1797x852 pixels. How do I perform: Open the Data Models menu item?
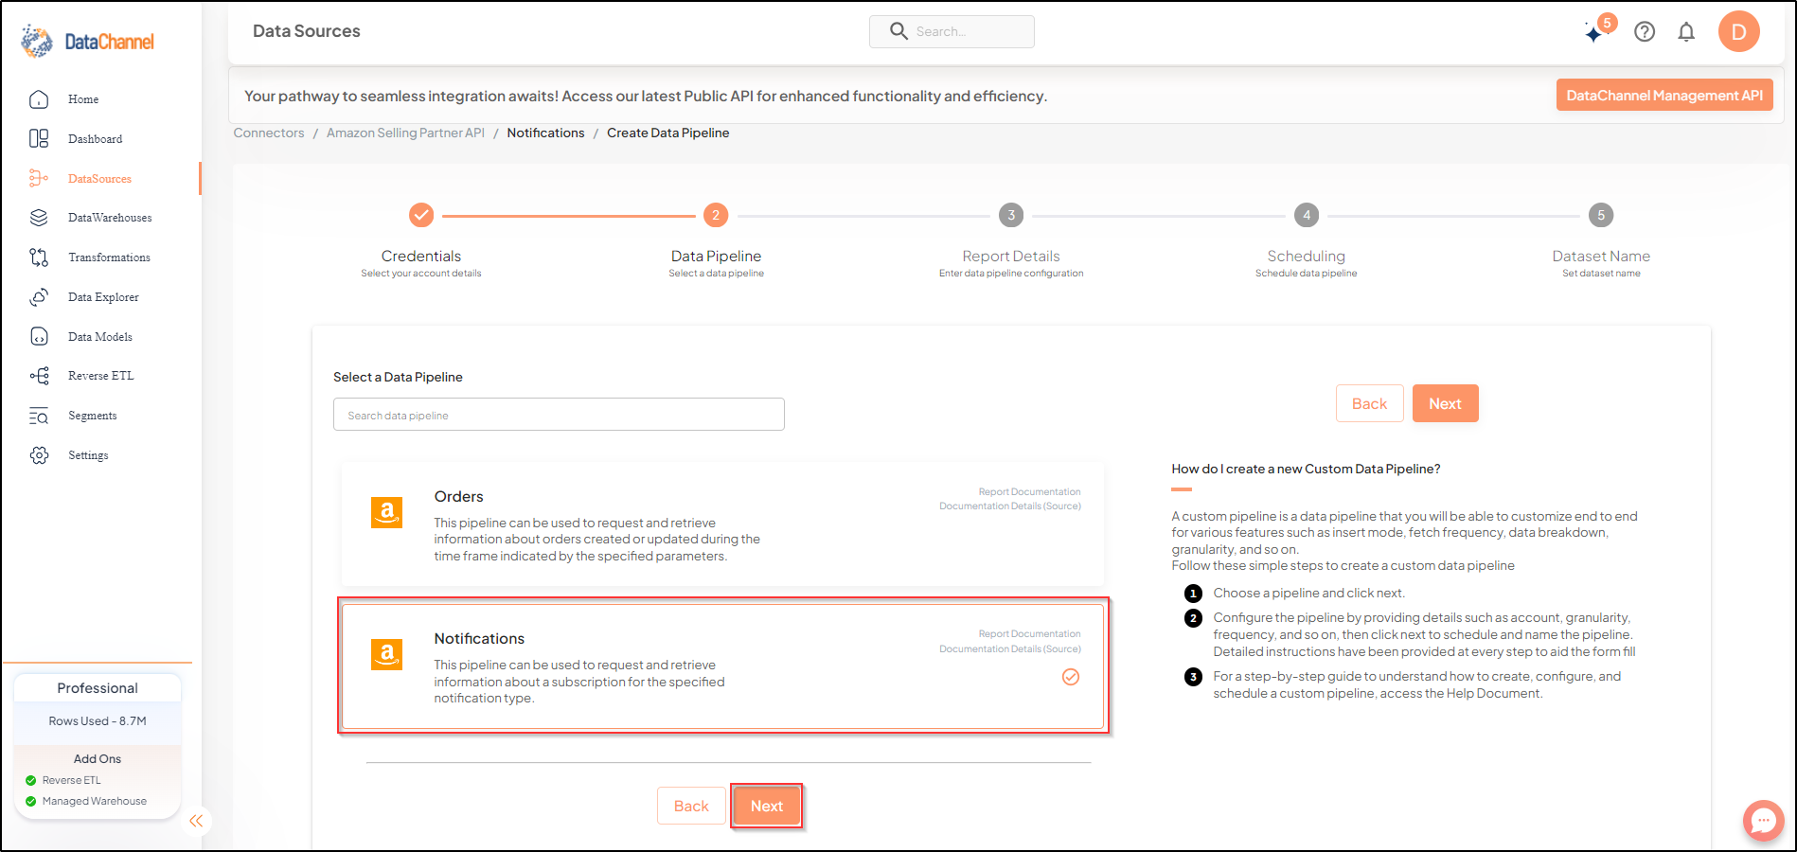click(x=100, y=337)
